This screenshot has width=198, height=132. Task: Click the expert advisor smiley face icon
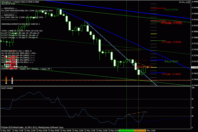189,2
